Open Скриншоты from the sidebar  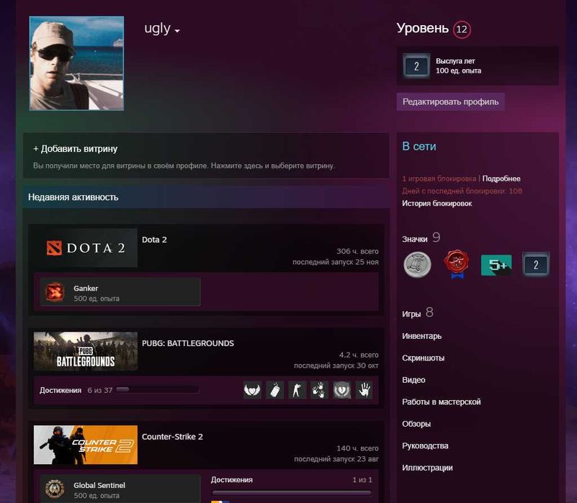pos(423,358)
